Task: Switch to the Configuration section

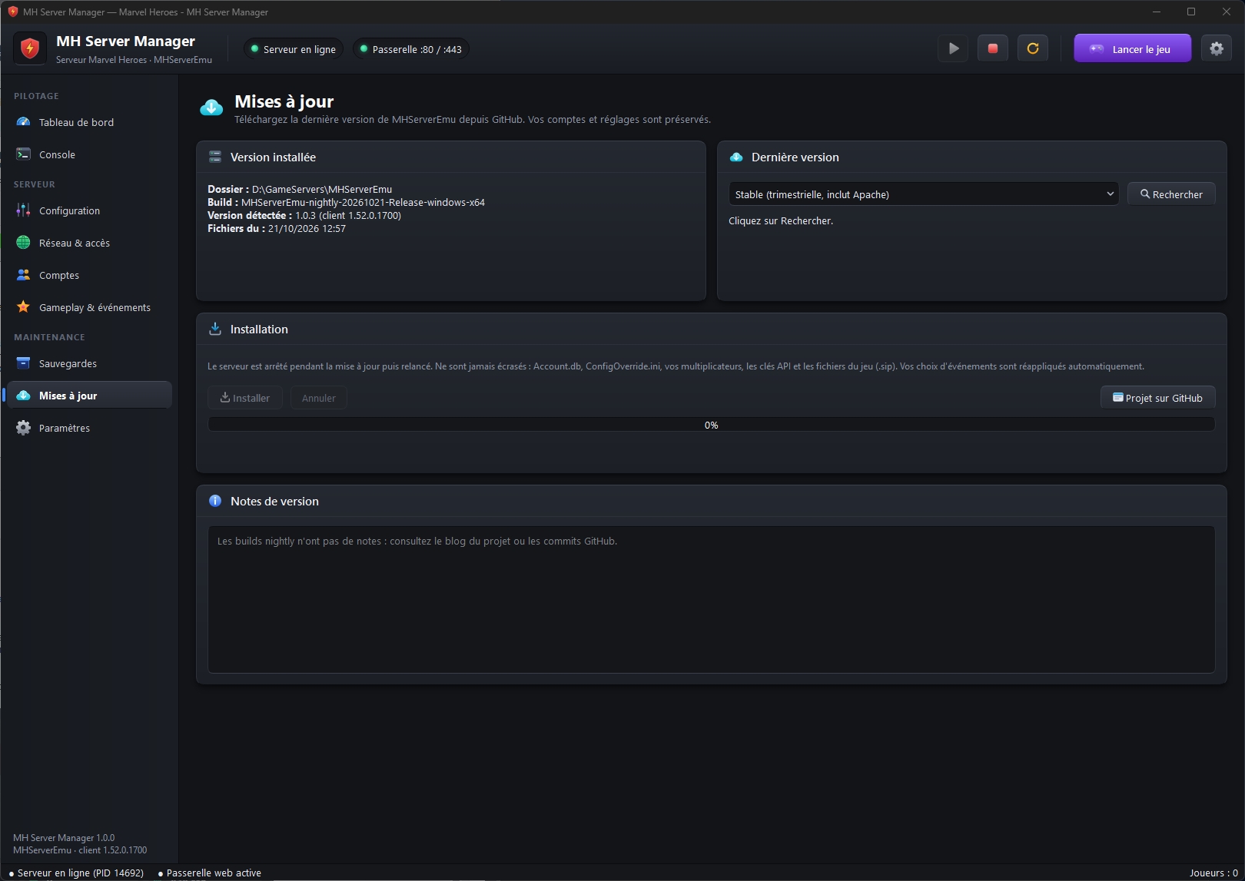Action: tap(89, 210)
